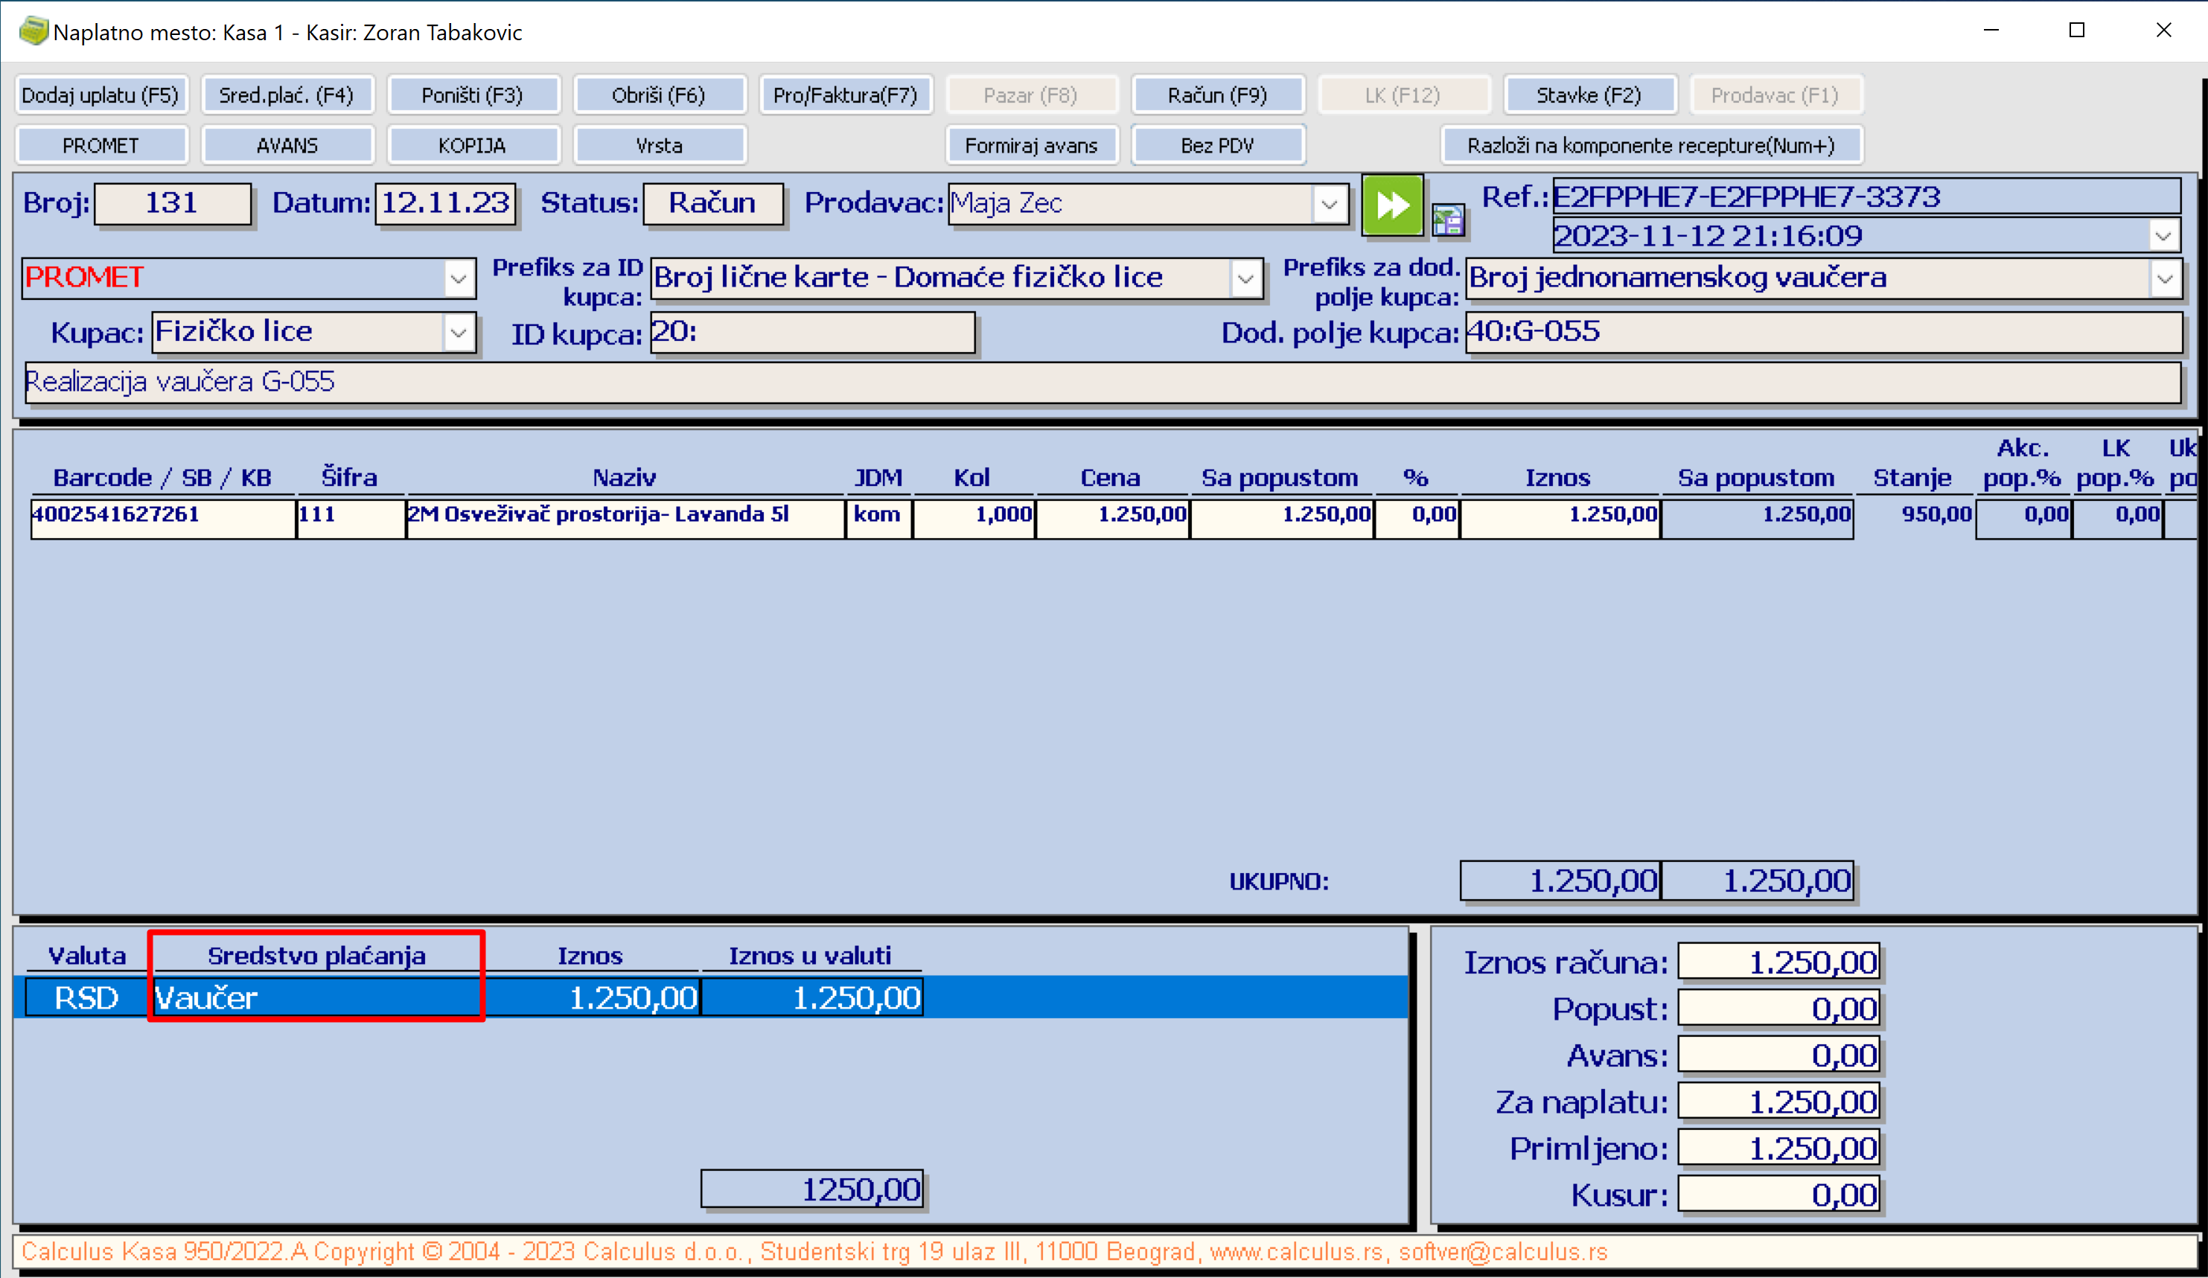2208x1278 pixels.
Task: Click the Stavke (F2) button
Action: point(1589,95)
